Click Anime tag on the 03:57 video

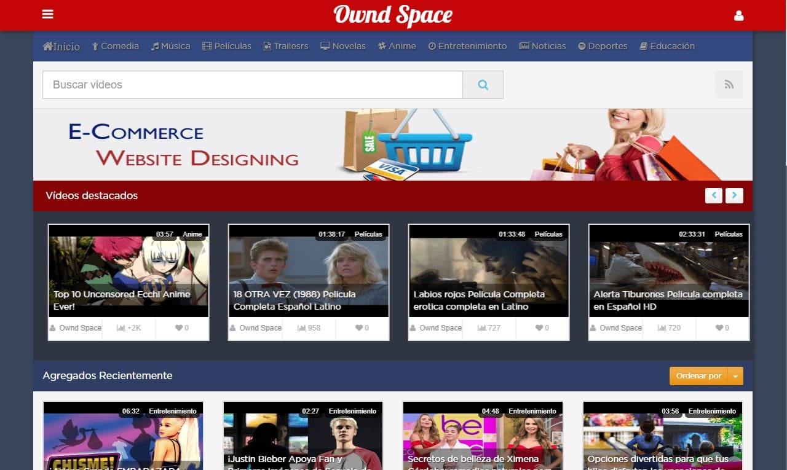click(192, 234)
